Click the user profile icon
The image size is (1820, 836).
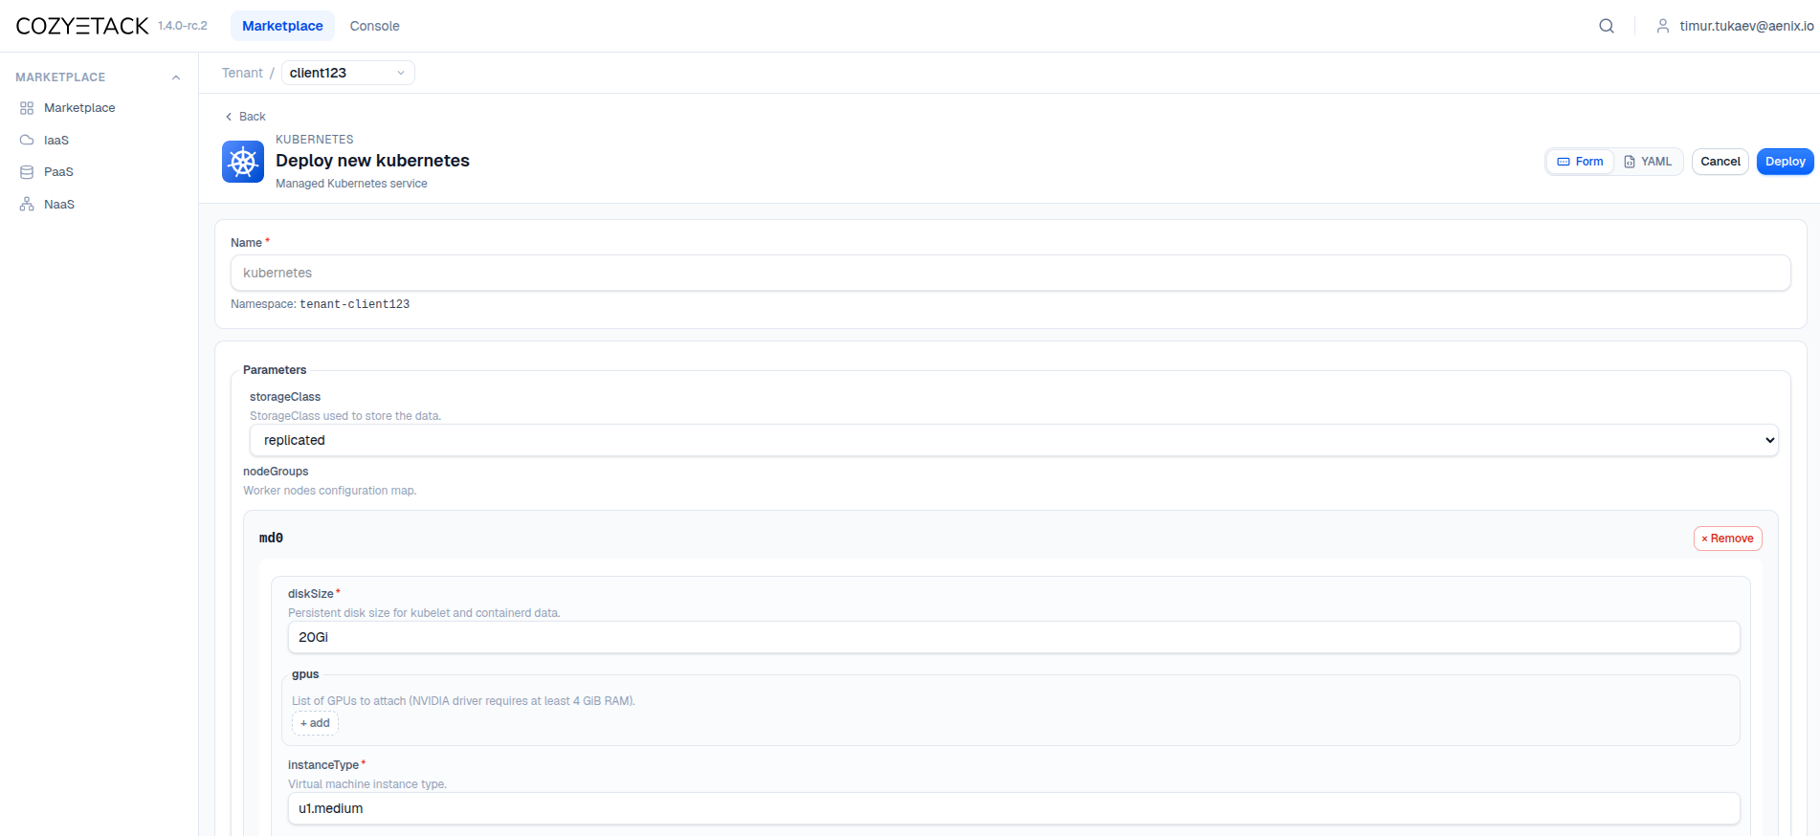click(x=1663, y=26)
